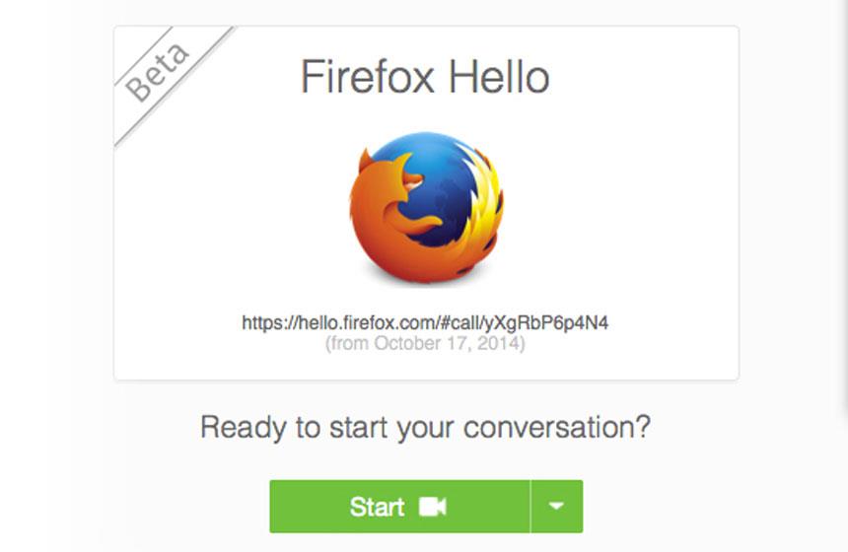This screenshot has height=552, width=848.
Task: Click the Firefox globe logo
Action: [426, 208]
